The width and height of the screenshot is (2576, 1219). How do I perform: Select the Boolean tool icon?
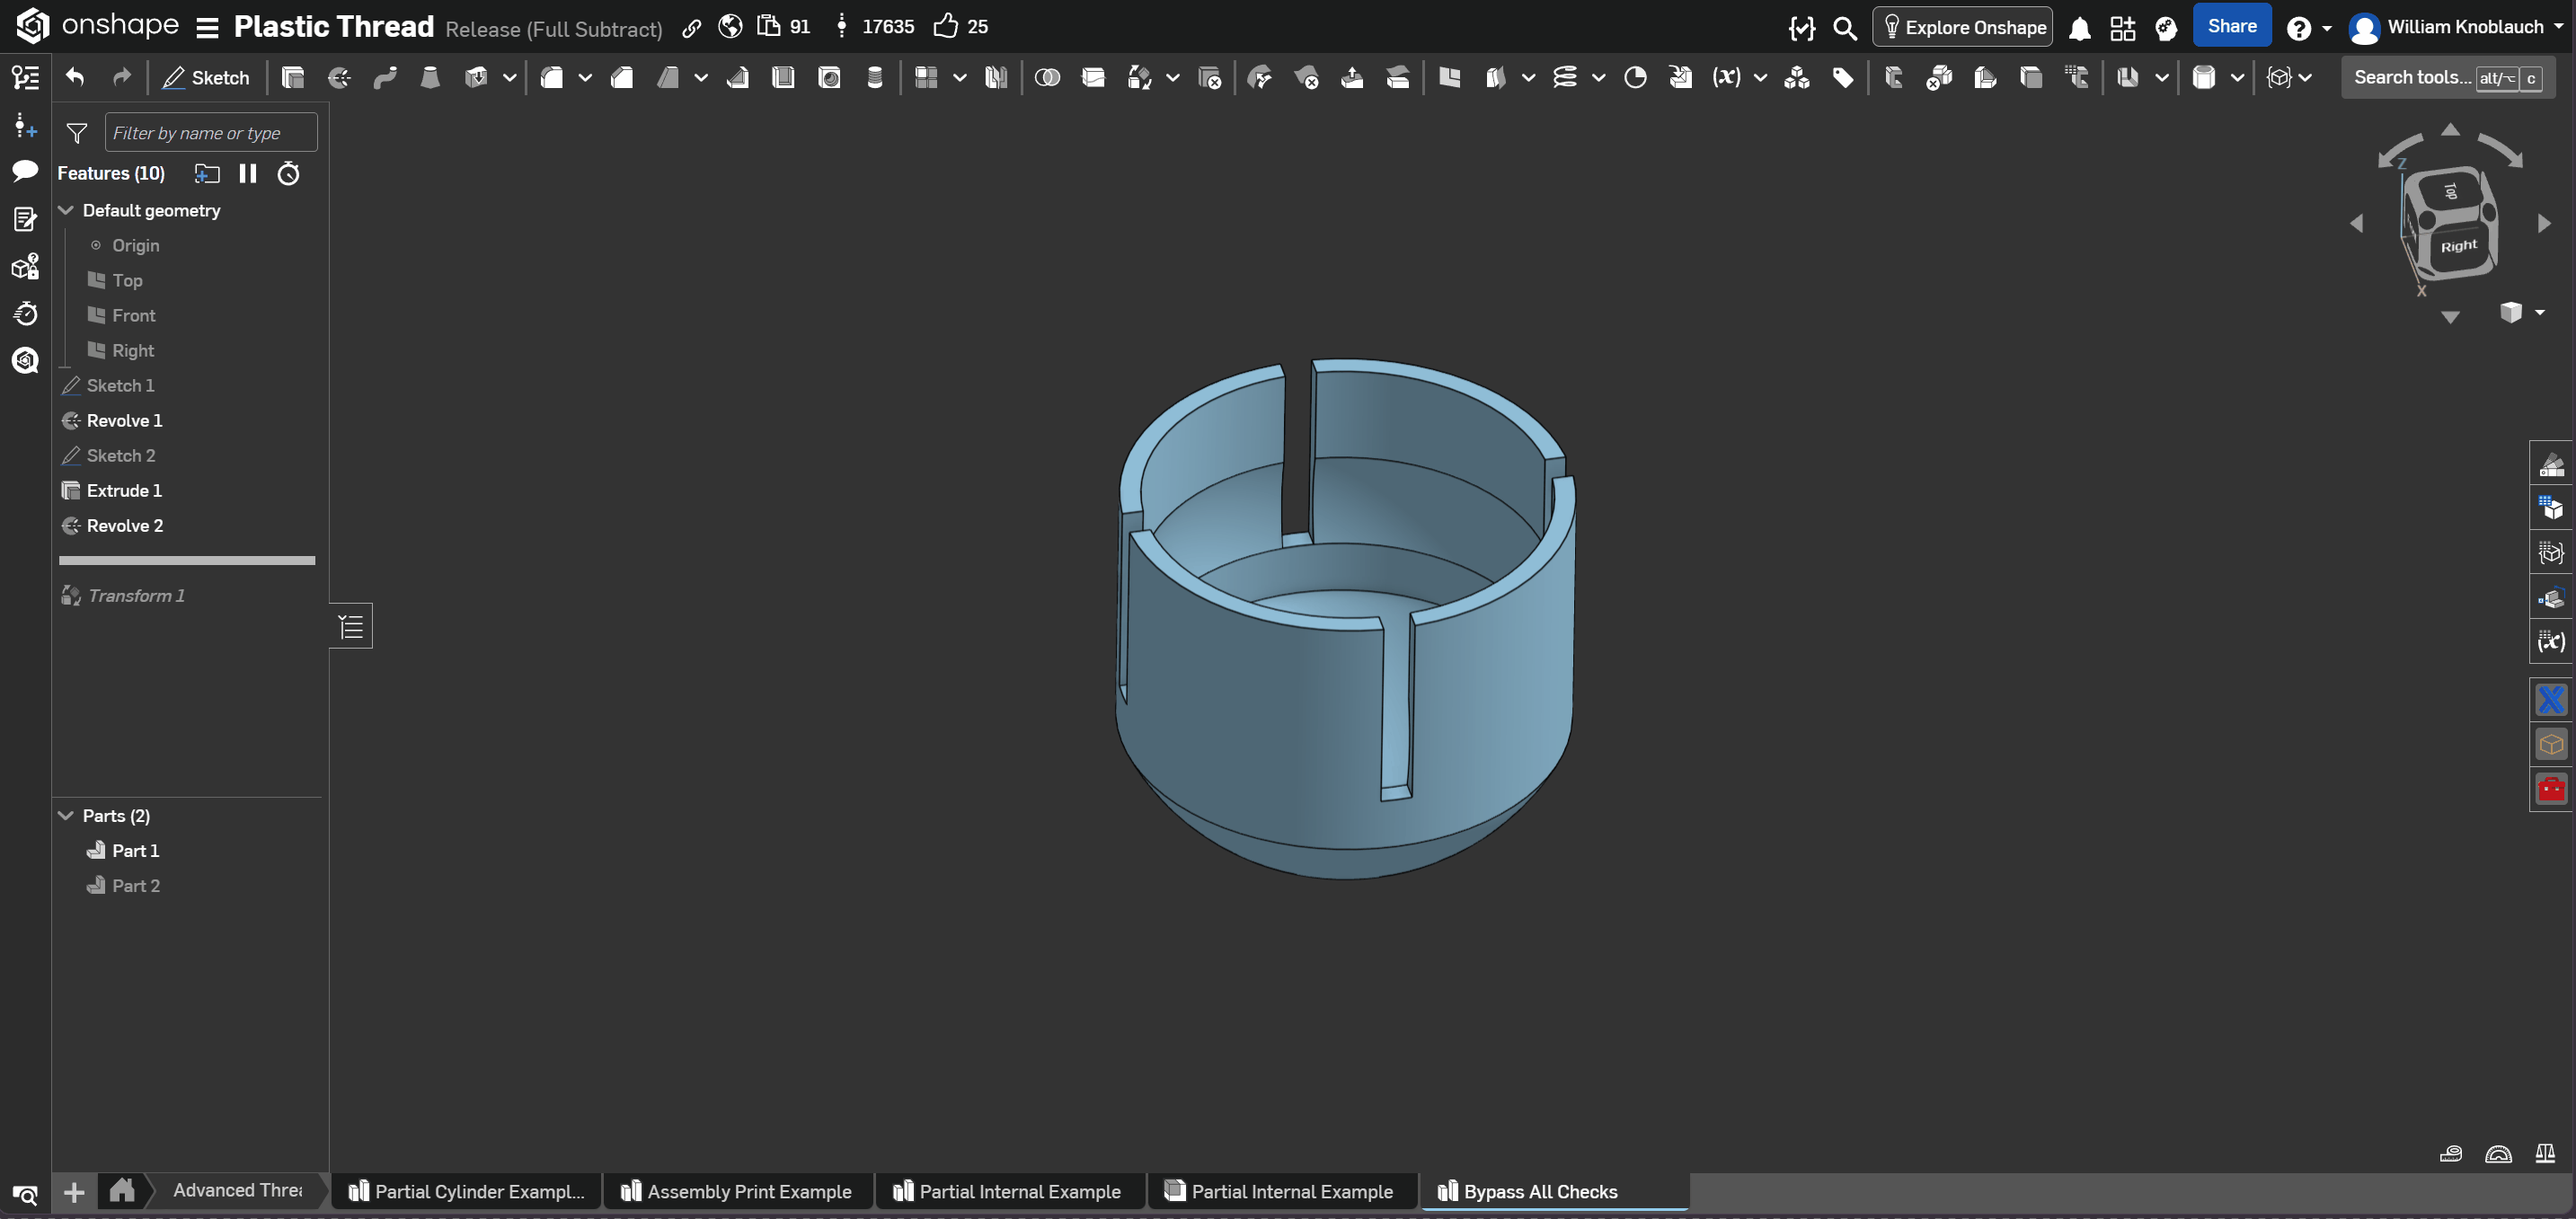click(1047, 77)
